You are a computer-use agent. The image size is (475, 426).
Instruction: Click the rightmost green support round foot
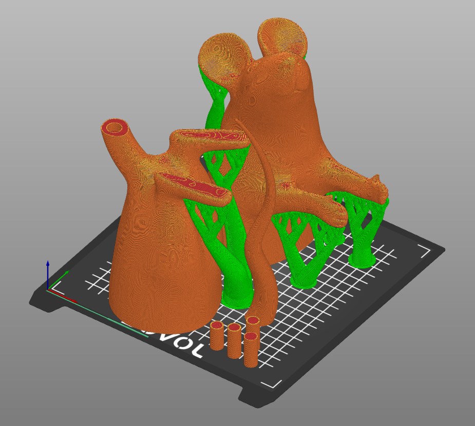click(363, 260)
